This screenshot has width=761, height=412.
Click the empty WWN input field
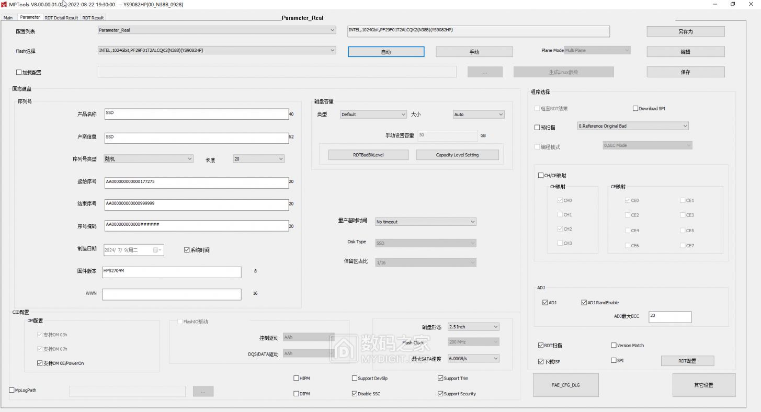coord(172,294)
